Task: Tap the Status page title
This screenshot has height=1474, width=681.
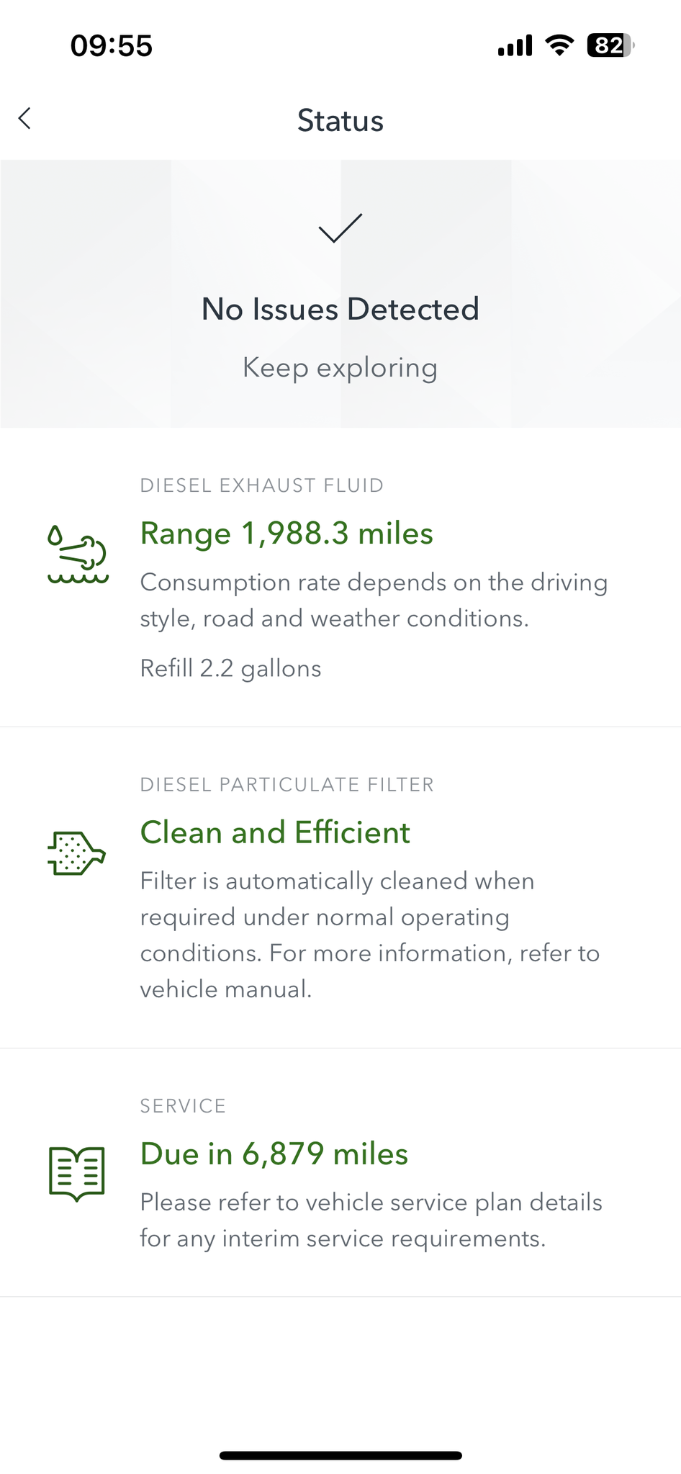Action: [x=340, y=120]
